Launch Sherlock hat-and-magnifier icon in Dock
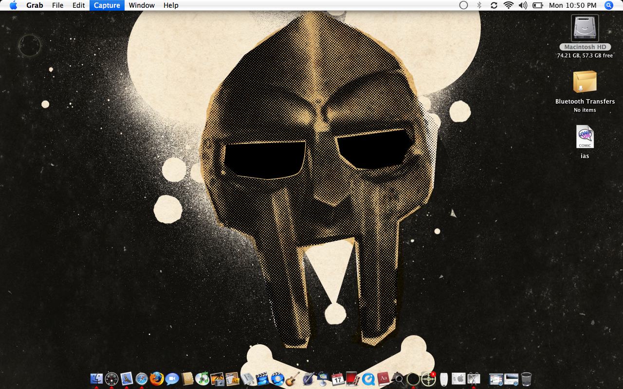The height and width of the screenshot is (389, 623). tap(397, 379)
